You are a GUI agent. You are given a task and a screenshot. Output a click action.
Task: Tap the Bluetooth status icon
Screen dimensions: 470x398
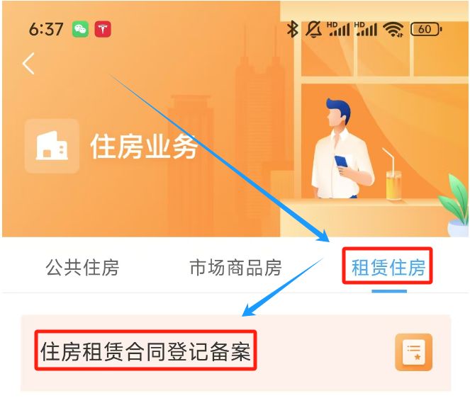293,29
